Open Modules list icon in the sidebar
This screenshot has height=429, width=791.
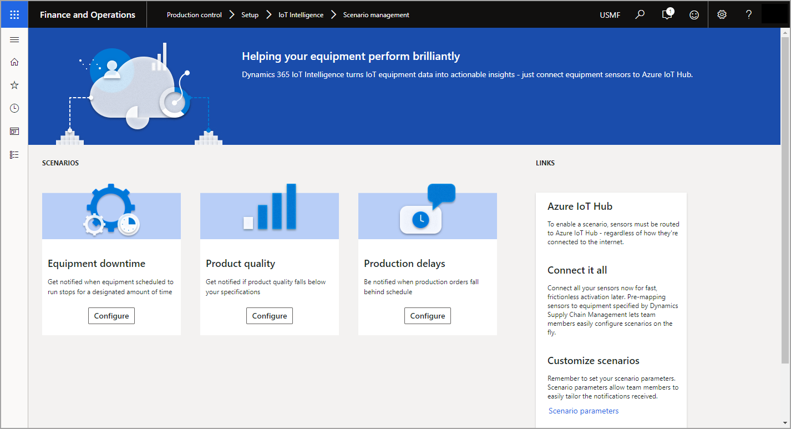[14, 155]
